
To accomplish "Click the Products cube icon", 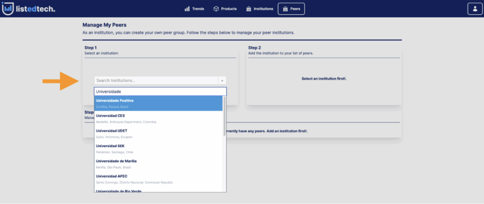I will pyautogui.click(x=216, y=8).
